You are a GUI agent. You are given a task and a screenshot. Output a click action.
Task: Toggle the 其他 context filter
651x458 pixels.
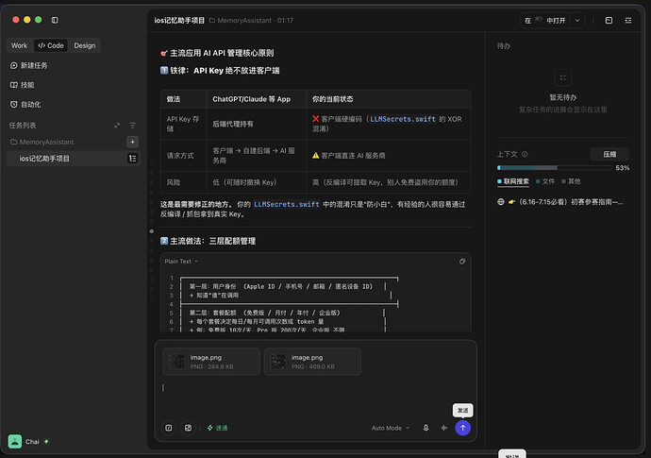pos(571,181)
